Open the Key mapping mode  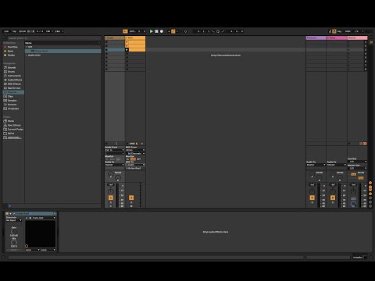[339, 31]
